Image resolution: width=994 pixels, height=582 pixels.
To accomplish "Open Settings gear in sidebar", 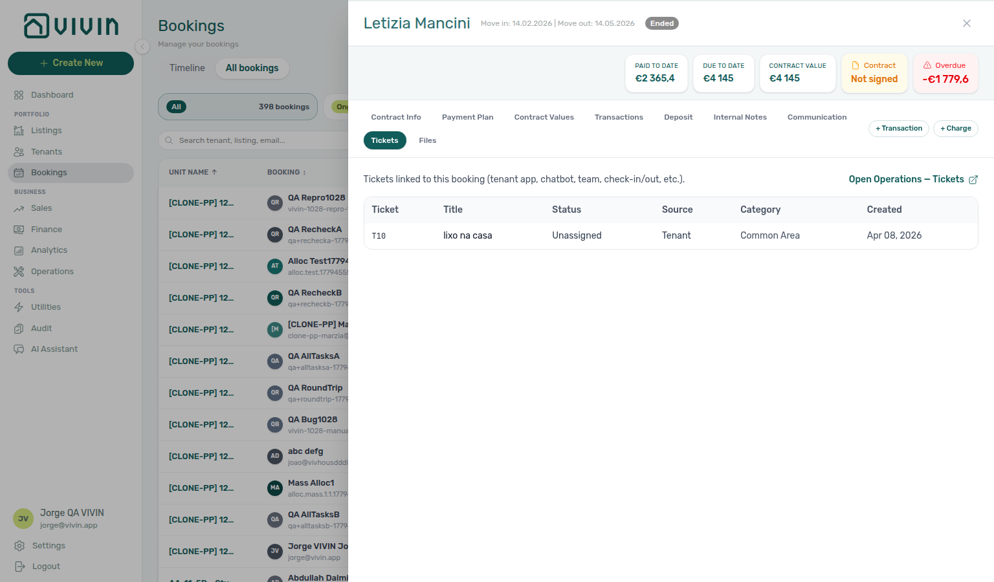I will point(19,546).
